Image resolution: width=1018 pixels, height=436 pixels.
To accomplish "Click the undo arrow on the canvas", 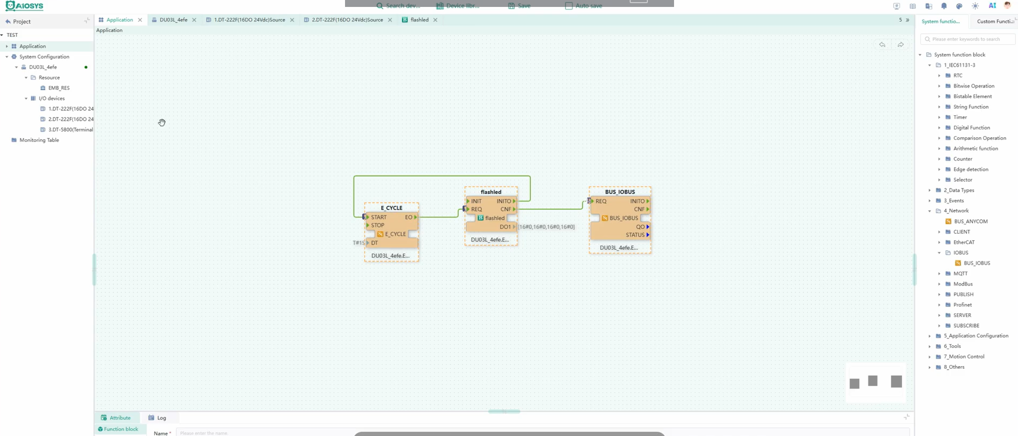I will click(882, 45).
